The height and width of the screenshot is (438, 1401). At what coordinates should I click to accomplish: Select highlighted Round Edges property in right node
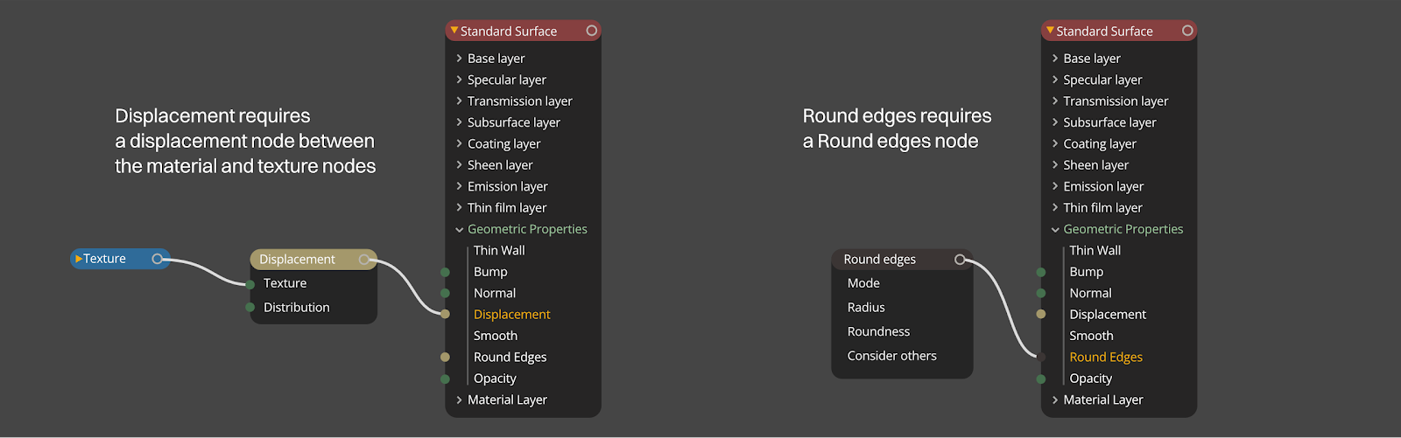coord(1106,358)
